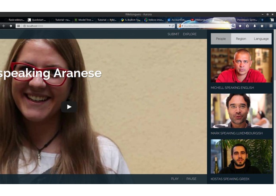Click the 'speaking Aranese' video title

(x=51, y=73)
